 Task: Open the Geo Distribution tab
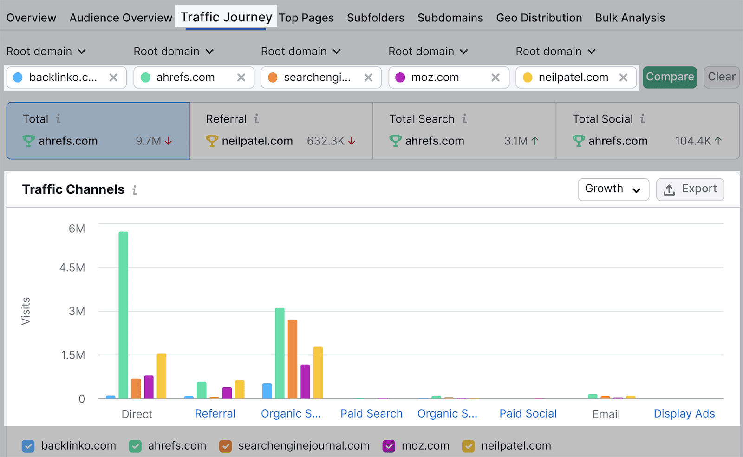coord(539,18)
